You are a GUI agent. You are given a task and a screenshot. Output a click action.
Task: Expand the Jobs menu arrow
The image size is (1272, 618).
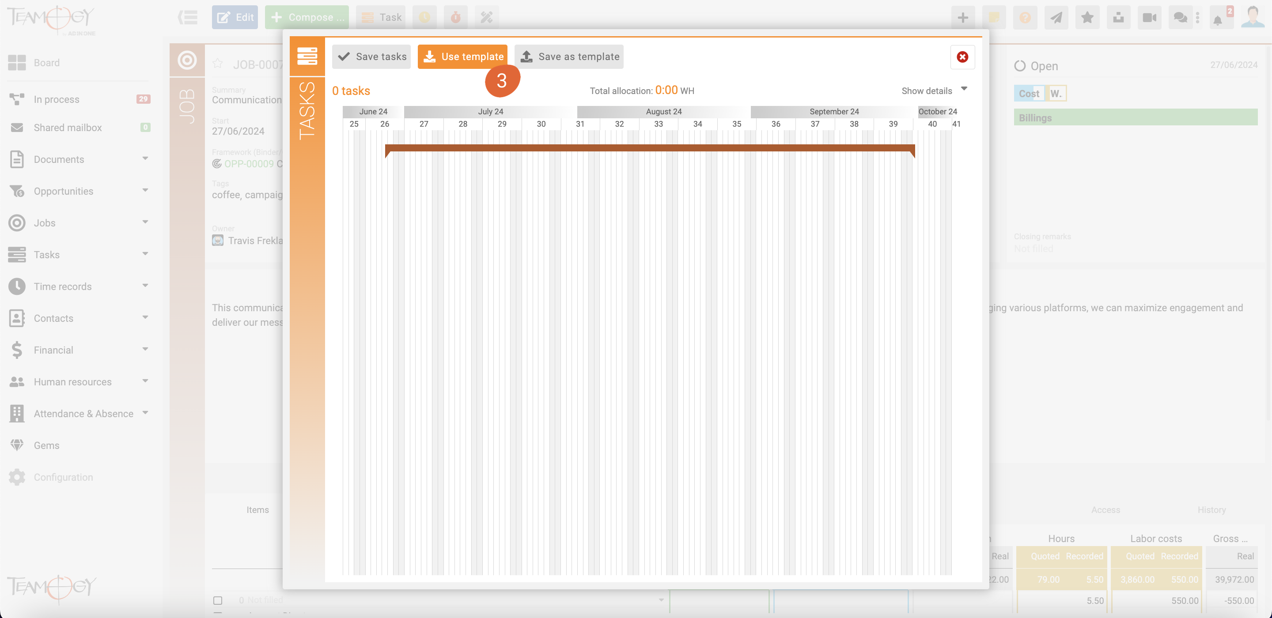145,222
